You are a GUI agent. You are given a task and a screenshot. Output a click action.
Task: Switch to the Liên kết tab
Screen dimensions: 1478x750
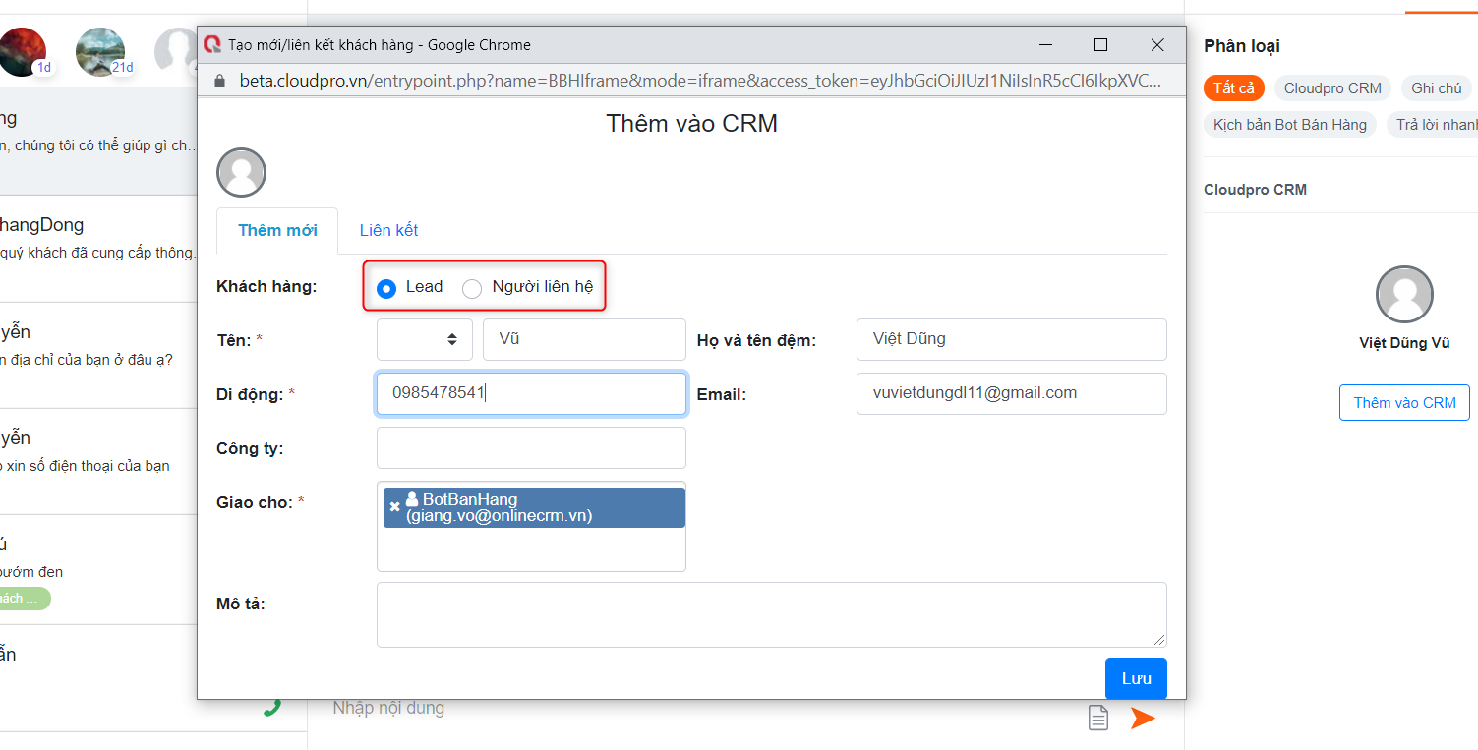[388, 231]
